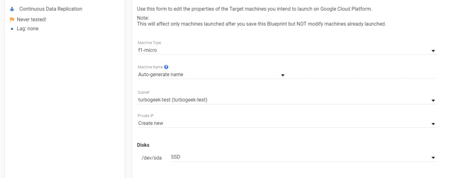Click the Disks section heading
The width and height of the screenshot is (470, 178).
143,145
